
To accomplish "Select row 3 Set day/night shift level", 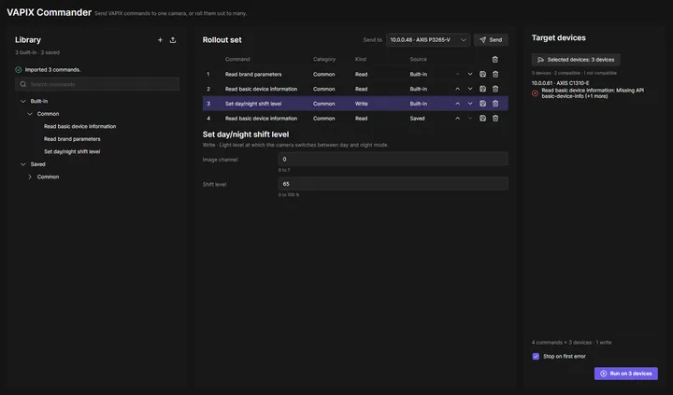I will [355, 104].
